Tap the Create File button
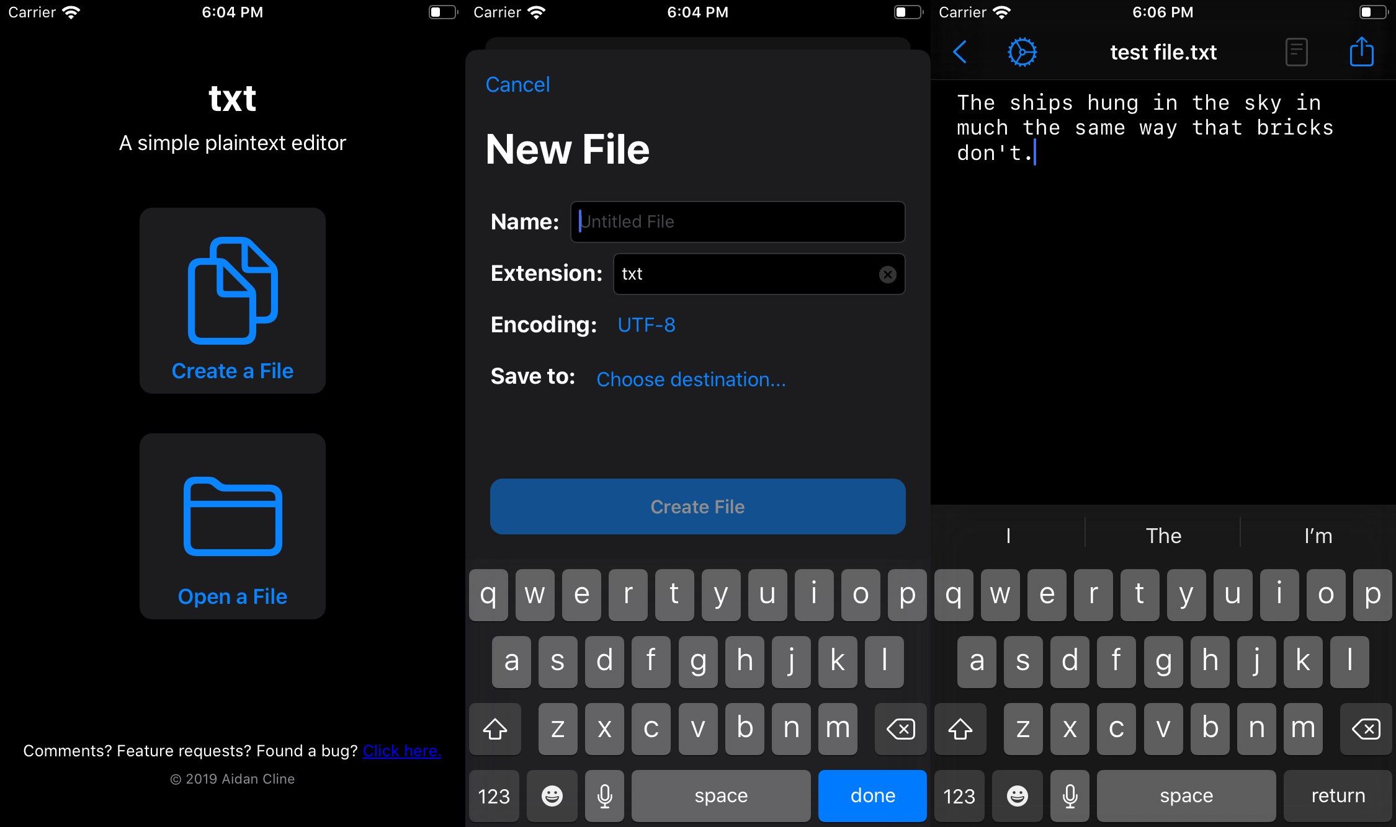The width and height of the screenshot is (1396, 827). (698, 506)
